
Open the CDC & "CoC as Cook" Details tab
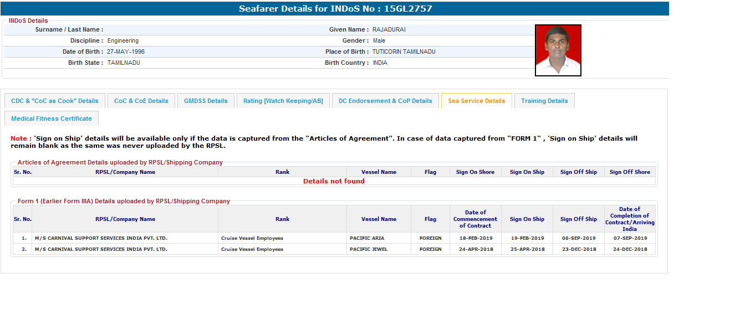(x=54, y=101)
